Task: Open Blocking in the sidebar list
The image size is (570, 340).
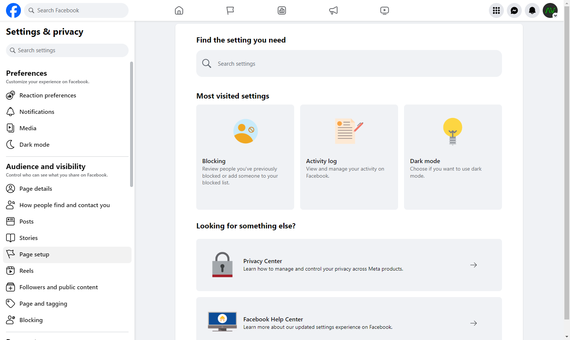Action: [67, 320]
